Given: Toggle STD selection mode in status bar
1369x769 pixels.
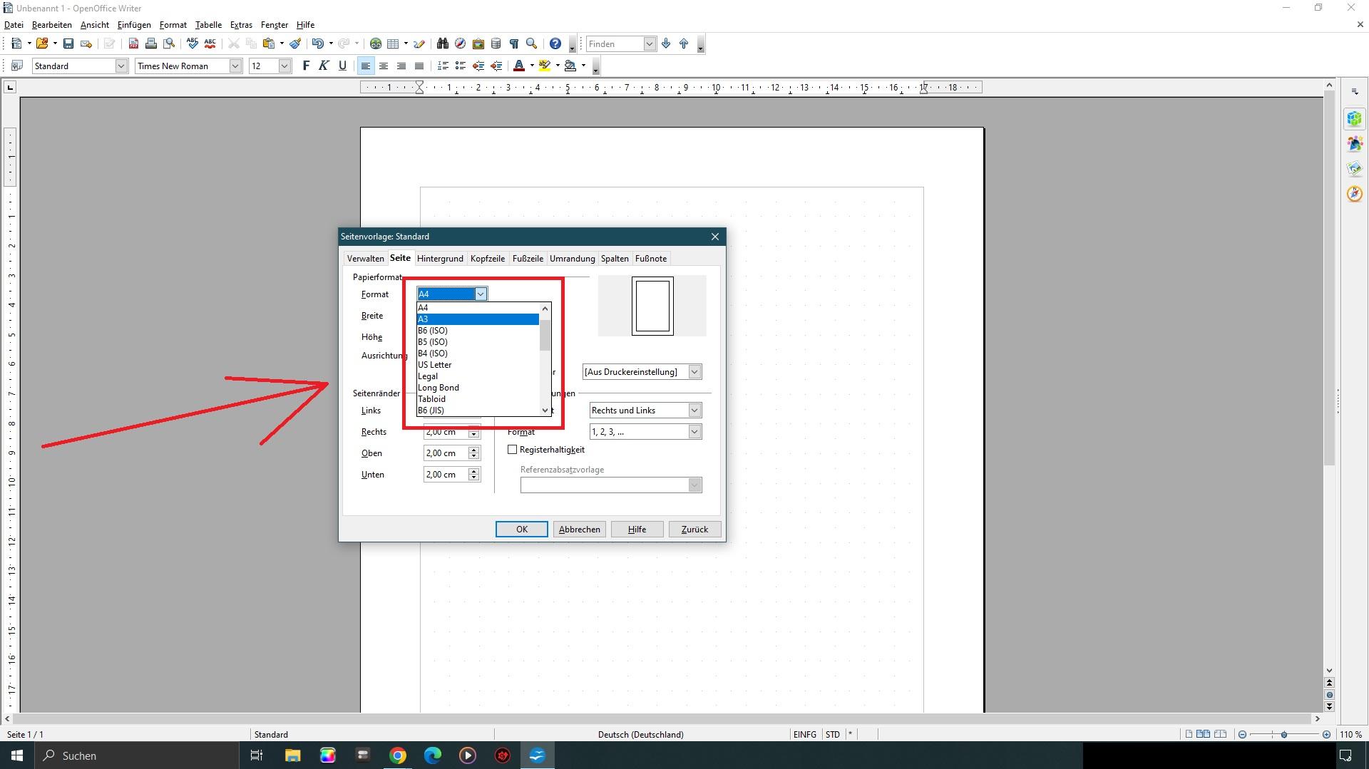Looking at the screenshot, I should coord(832,734).
